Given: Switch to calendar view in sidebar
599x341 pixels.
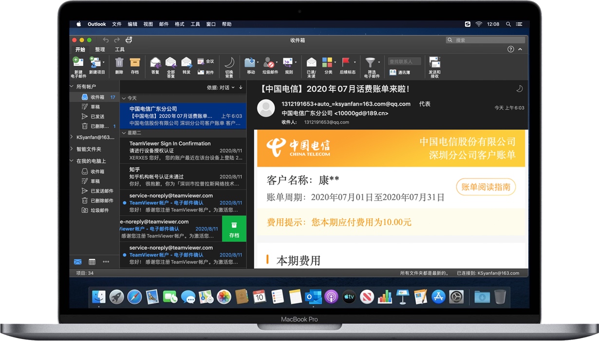Looking at the screenshot, I should click(x=92, y=262).
